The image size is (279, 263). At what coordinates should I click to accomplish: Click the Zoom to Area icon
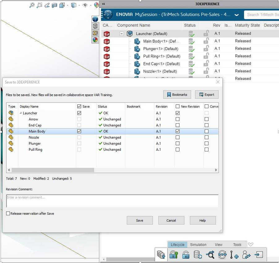coord(39,5)
